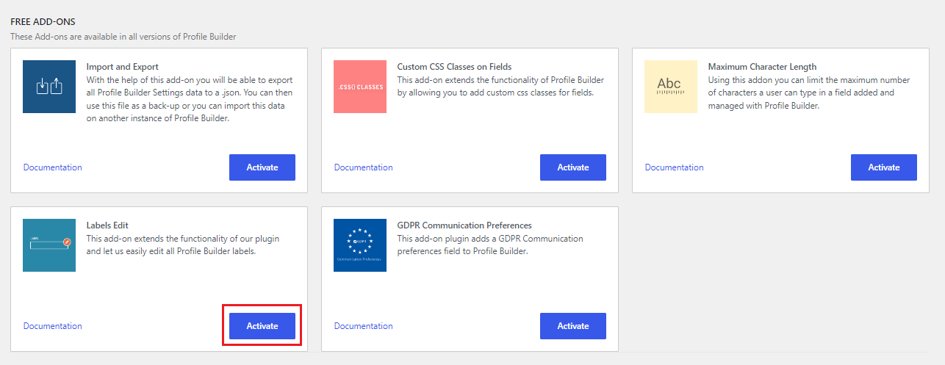Viewport: 945px width, 365px height.
Task: Open Documentation for Maximum Character Length
Action: click(675, 167)
